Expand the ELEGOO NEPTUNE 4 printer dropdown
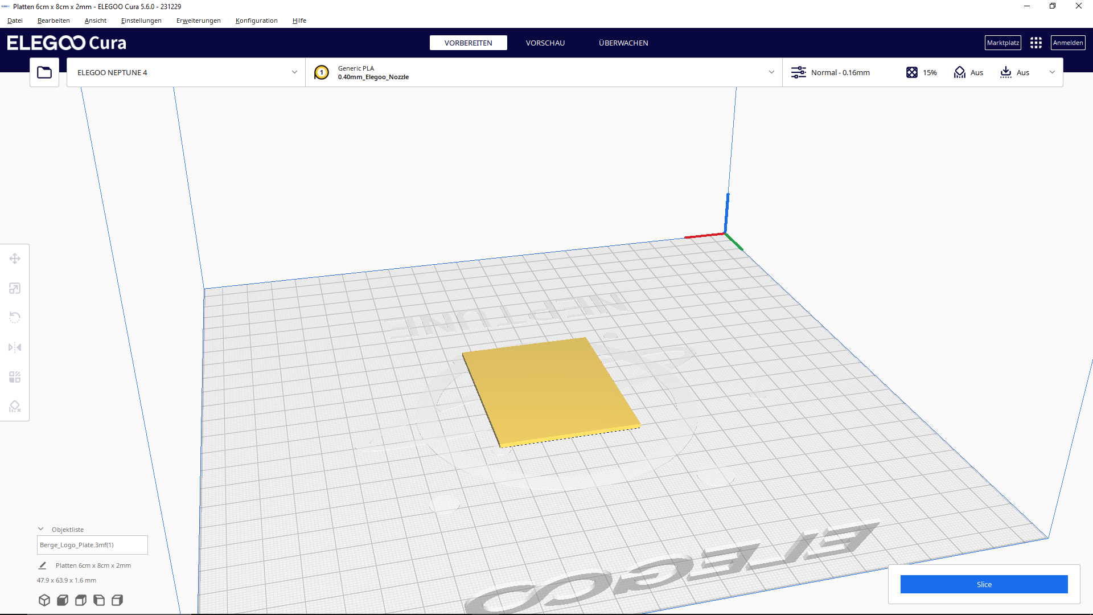 tap(186, 72)
